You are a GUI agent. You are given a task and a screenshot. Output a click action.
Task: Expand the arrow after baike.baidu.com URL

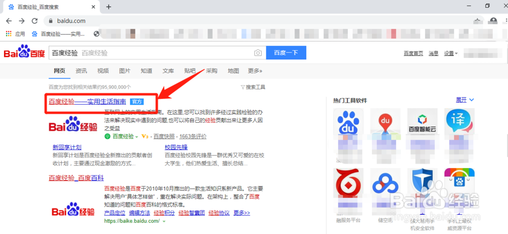point(164,221)
